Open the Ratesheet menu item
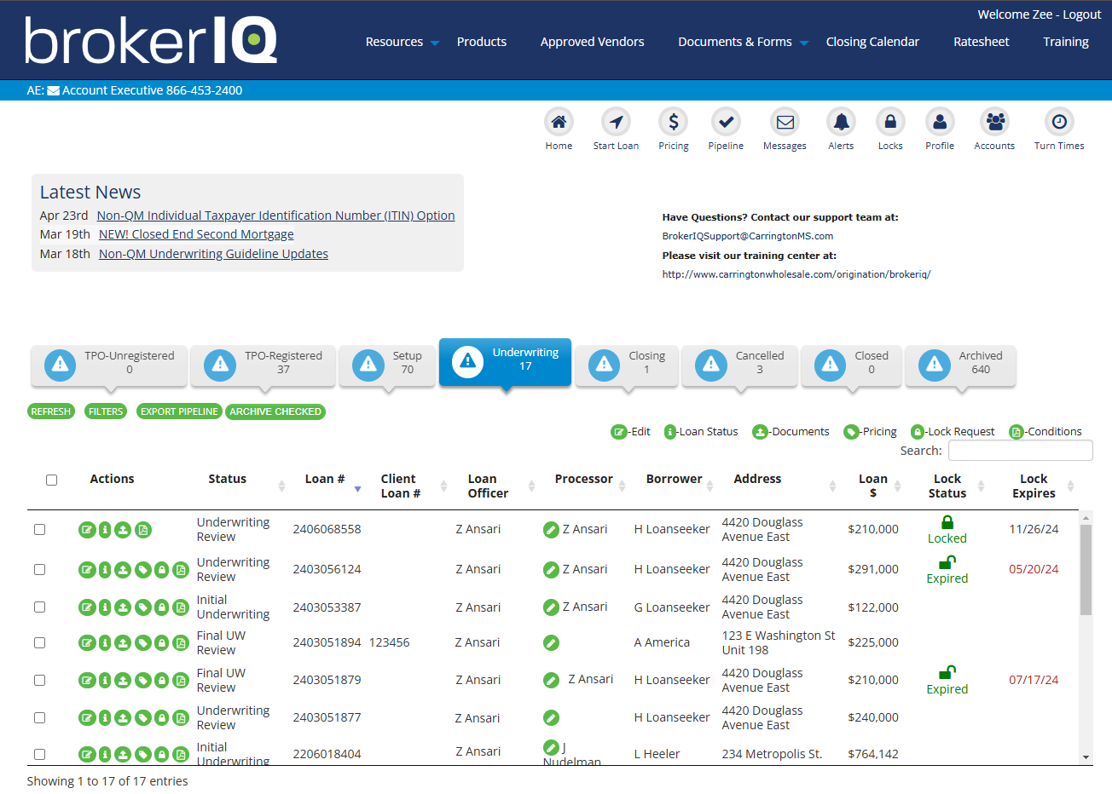 pos(981,42)
